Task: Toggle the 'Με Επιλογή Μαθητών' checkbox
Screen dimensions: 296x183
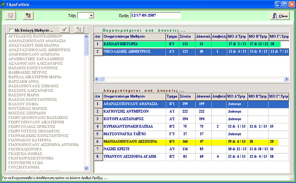Action: (x=11, y=30)
